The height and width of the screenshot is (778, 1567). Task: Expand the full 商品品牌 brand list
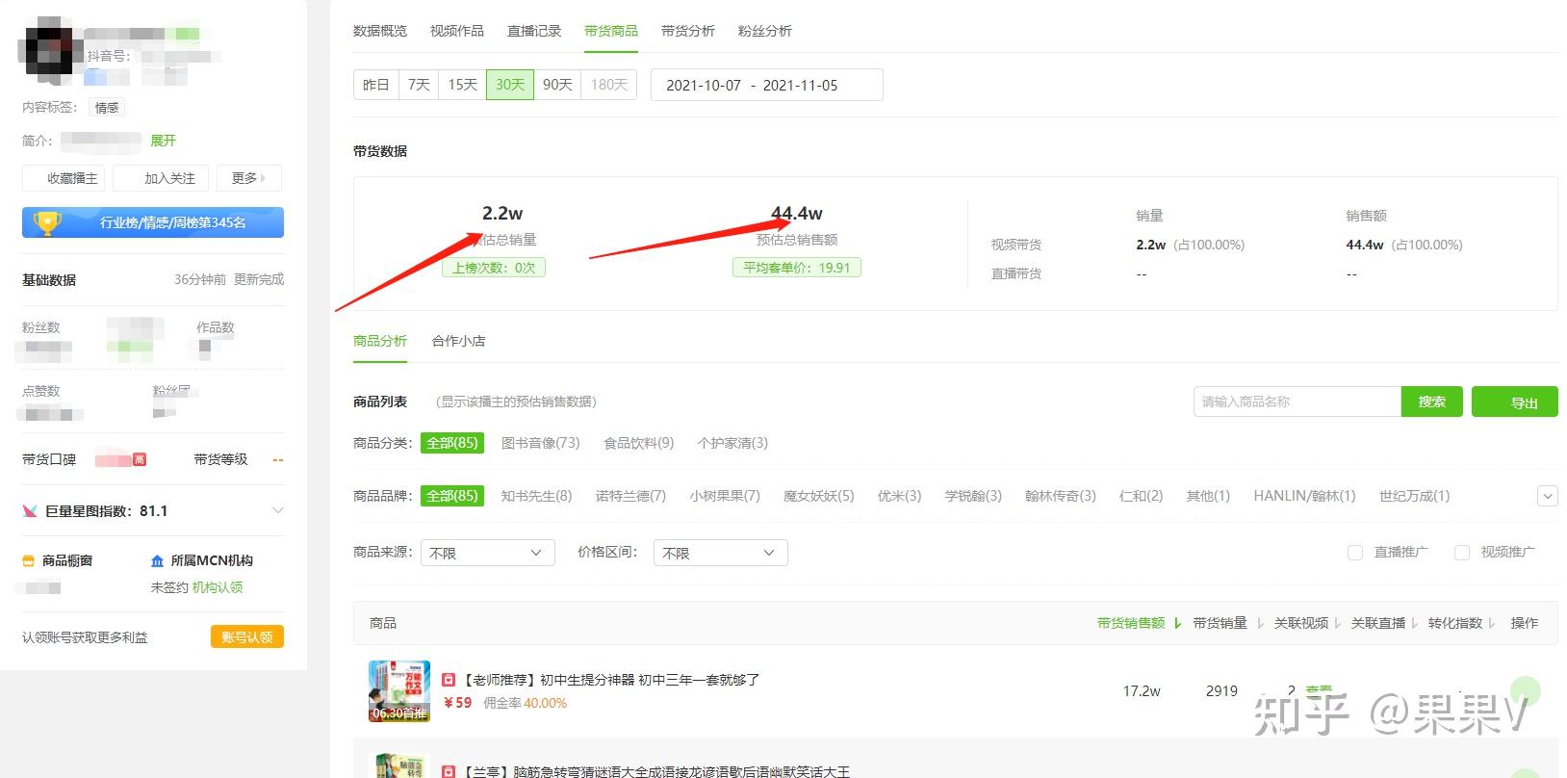pos(1548,497)
